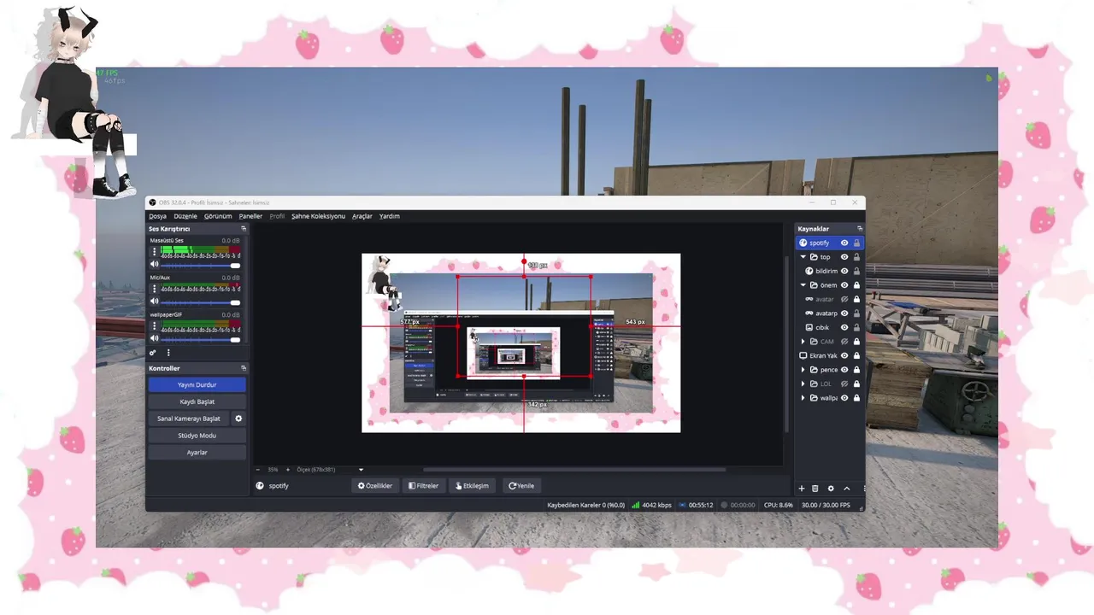Screen dimensions: 1094x615
Task: Hide the önem group with its eye
Action: click(844, 285)
